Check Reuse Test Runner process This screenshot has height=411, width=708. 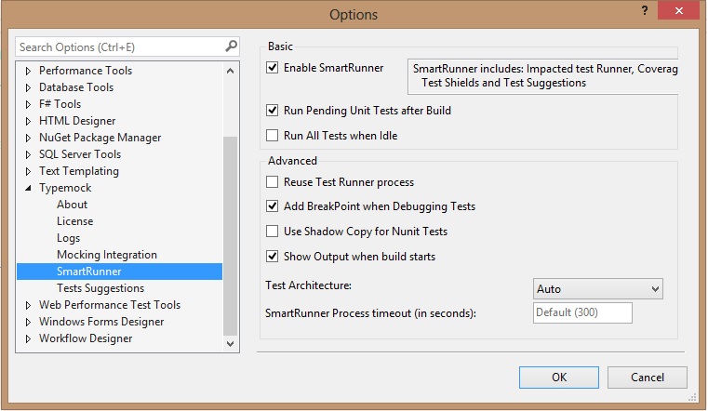[273, 182]
